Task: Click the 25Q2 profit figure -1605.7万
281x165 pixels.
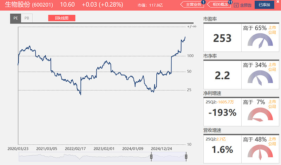Action: [x=225, y=102]
